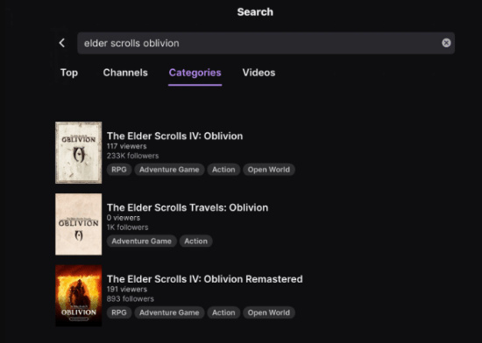
Task: Switch to the Channels tab
Action: pos(125,73)
